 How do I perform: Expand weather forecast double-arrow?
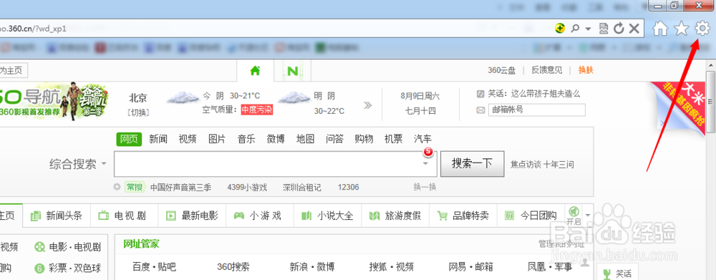click(367, 105)
